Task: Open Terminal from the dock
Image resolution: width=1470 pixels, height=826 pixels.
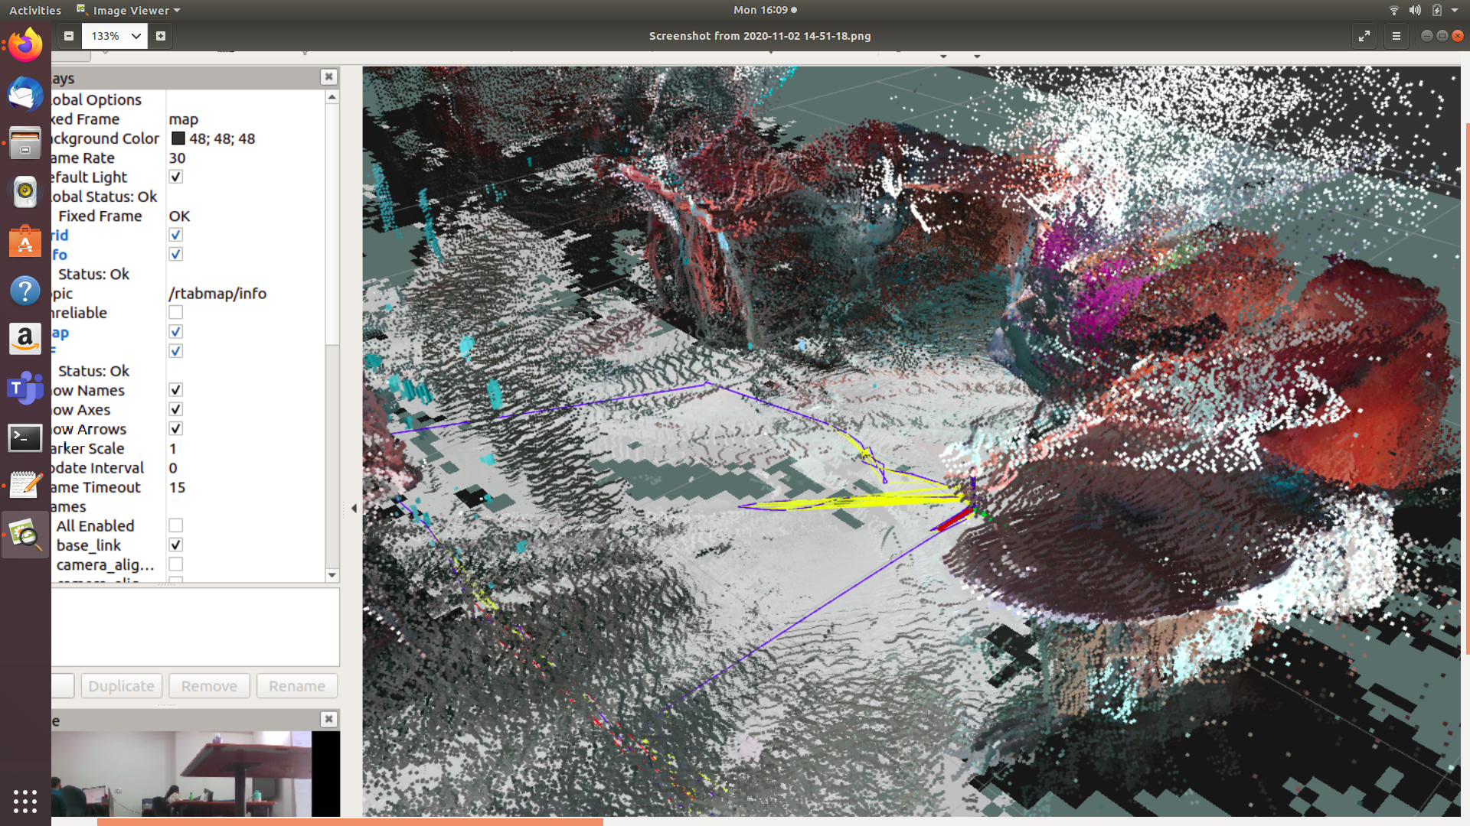Action: click(x=25, y=437)
